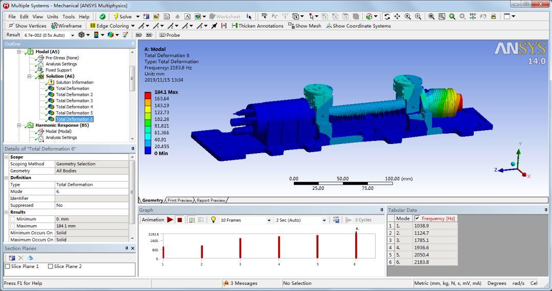Click the vector display arrows icon
The height and width of the screenshot is (291, 552).
125,35
